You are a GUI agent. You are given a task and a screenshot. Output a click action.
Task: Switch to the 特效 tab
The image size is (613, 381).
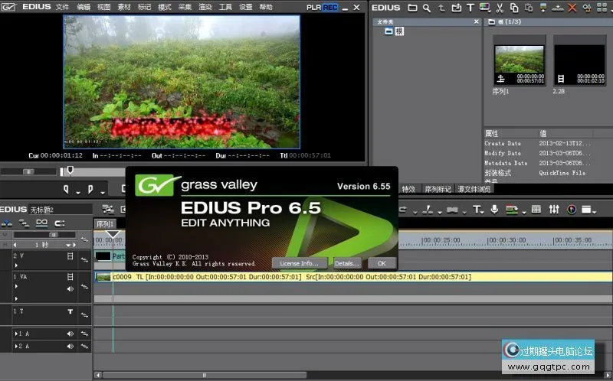(x=408, y=189)
